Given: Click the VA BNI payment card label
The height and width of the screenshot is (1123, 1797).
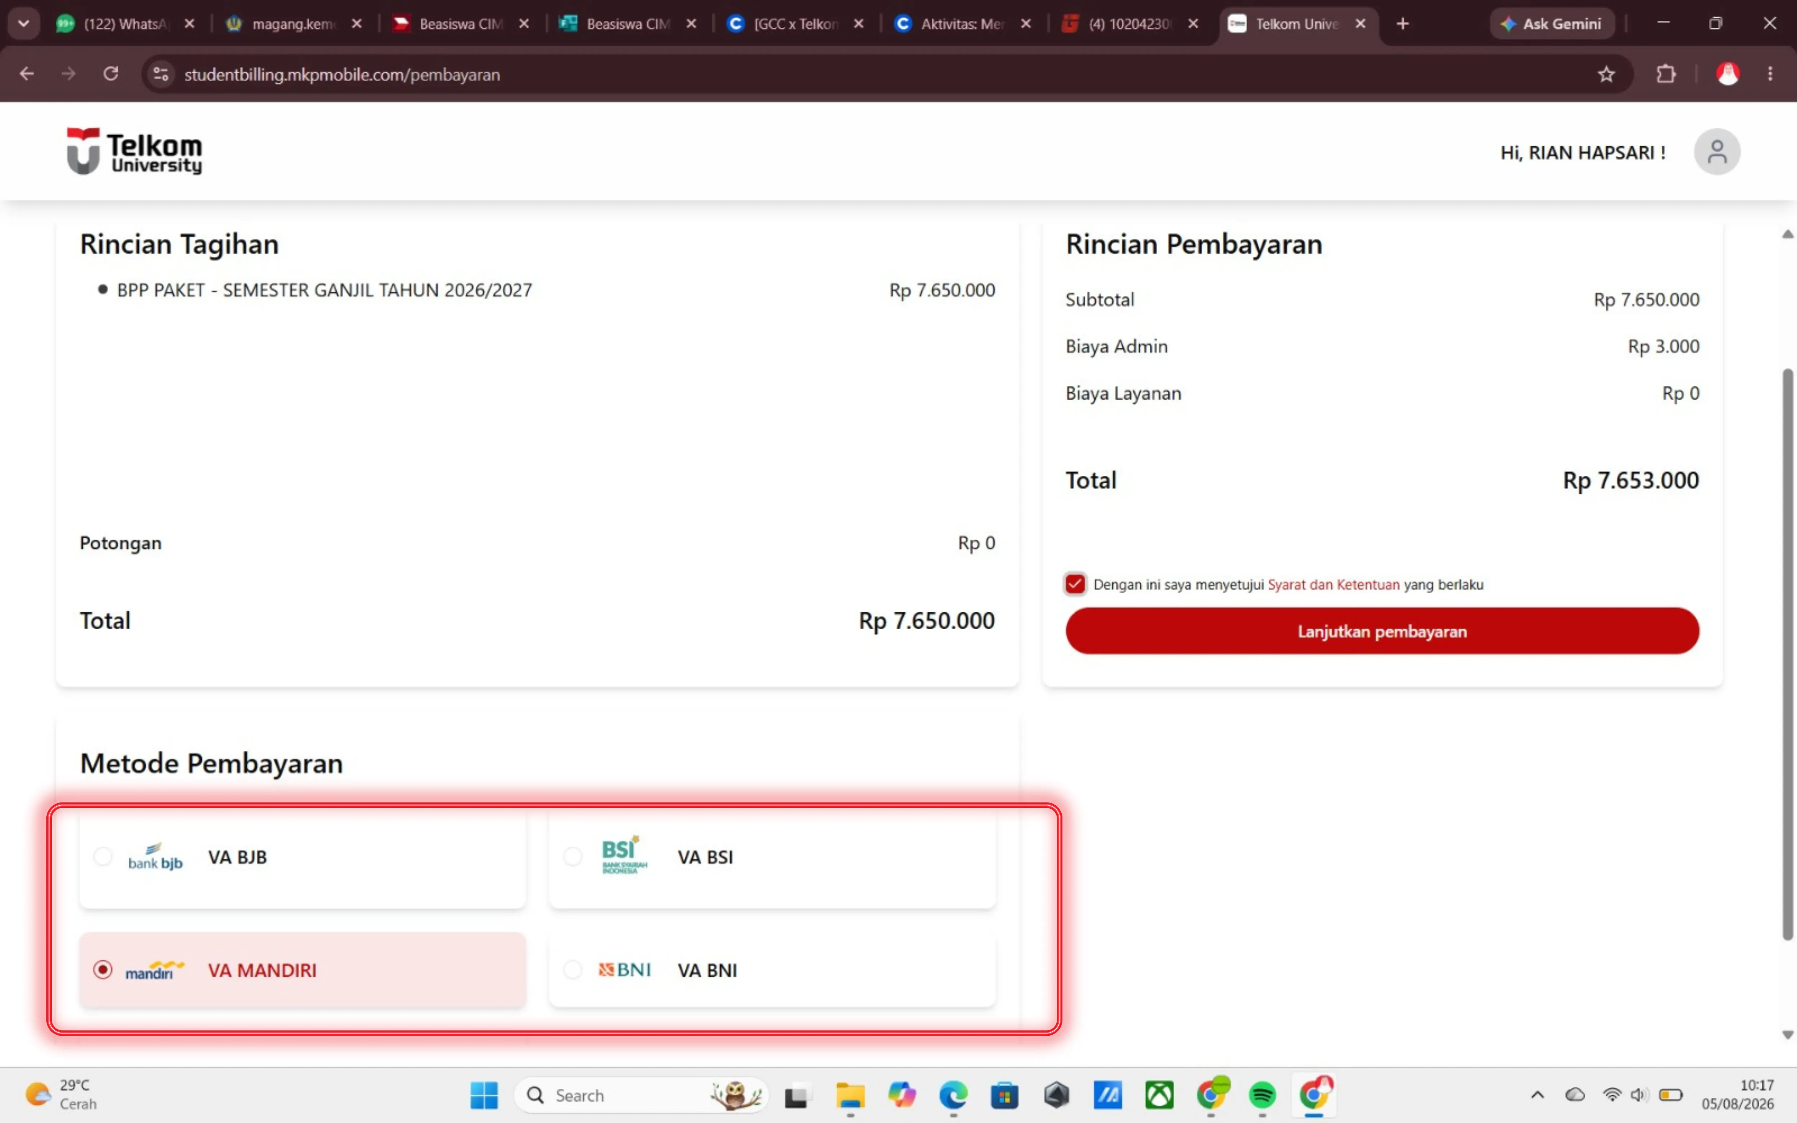Looking at the screenshot, I should coord(707,970).
